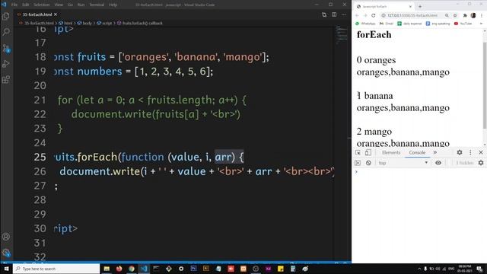
Task: Select the 35-forEach.html editor tab
Action: (37, 14)
